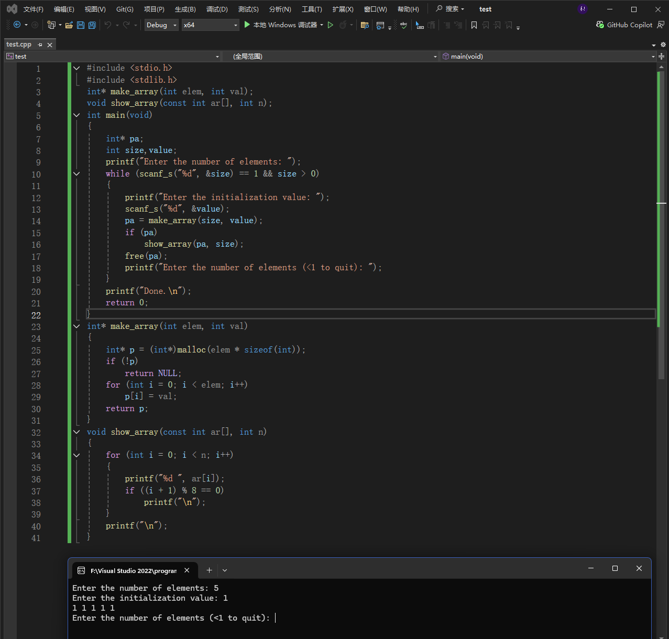Screen dimensions: 669x639
Task: Click the New Project toolbar icon
Action: pyautogui.click(x=51, y=25)
